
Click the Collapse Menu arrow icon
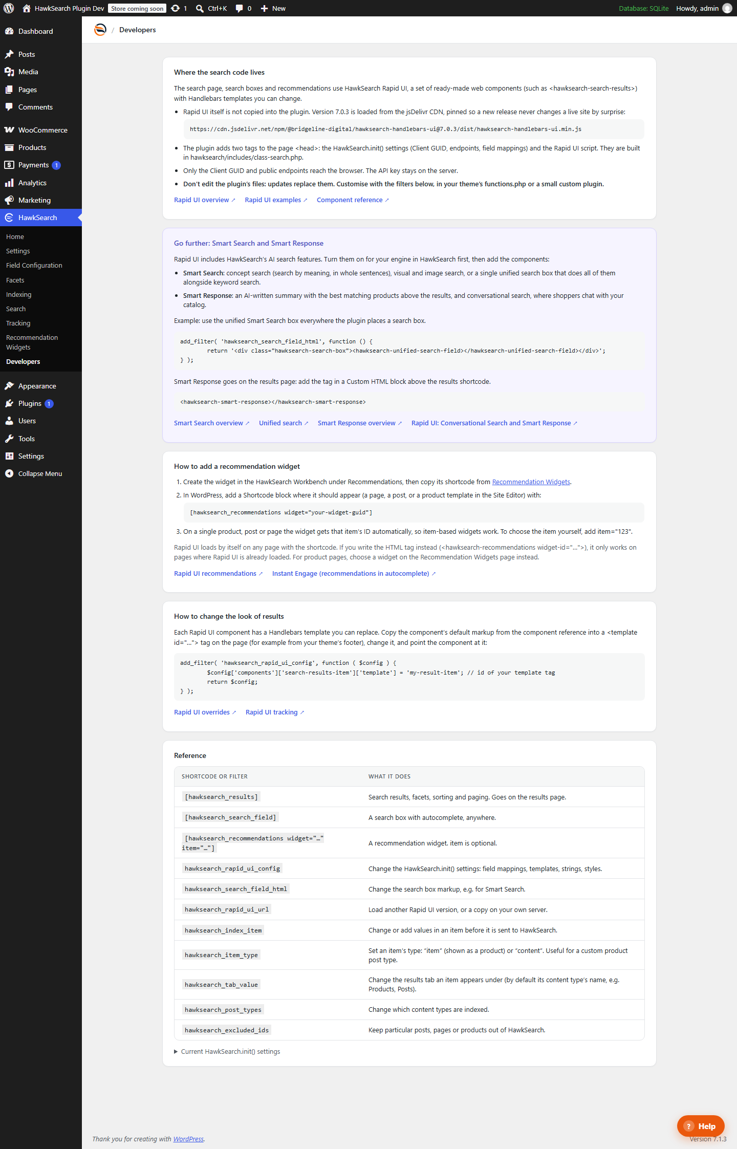9,473
